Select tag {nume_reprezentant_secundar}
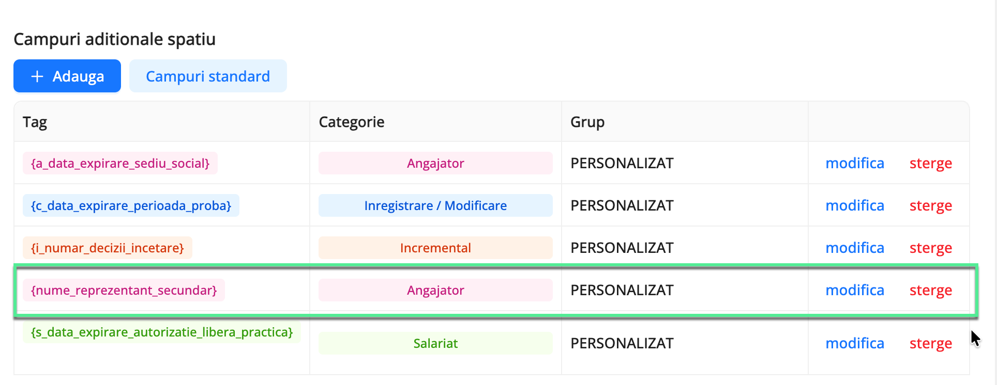 pos(124,290)
